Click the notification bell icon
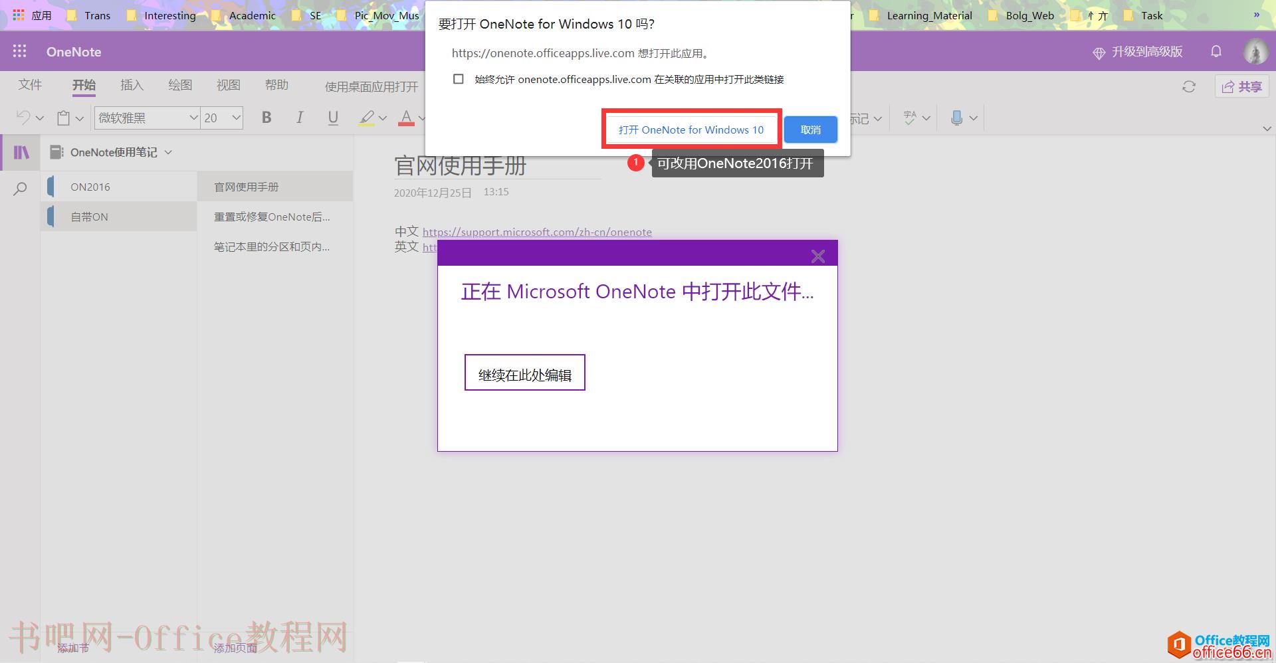This screenshot has height=663, width=1276. 1216,51
